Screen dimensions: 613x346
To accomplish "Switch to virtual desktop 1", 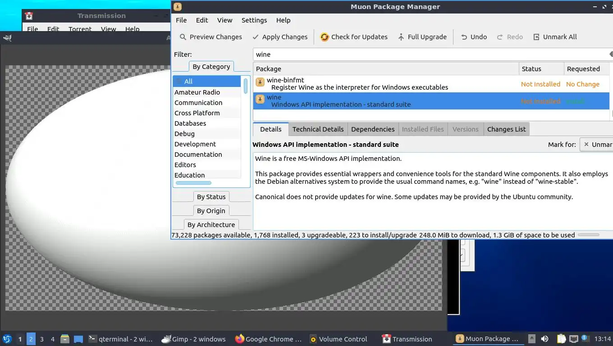I will pyautogui.click(x=20, y=339).
